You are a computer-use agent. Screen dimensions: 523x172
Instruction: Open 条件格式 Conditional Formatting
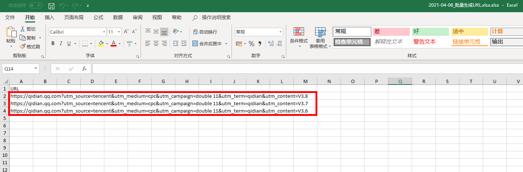298,36
